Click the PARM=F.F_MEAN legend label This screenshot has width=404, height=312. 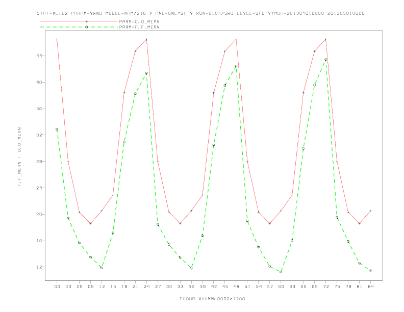139,27
